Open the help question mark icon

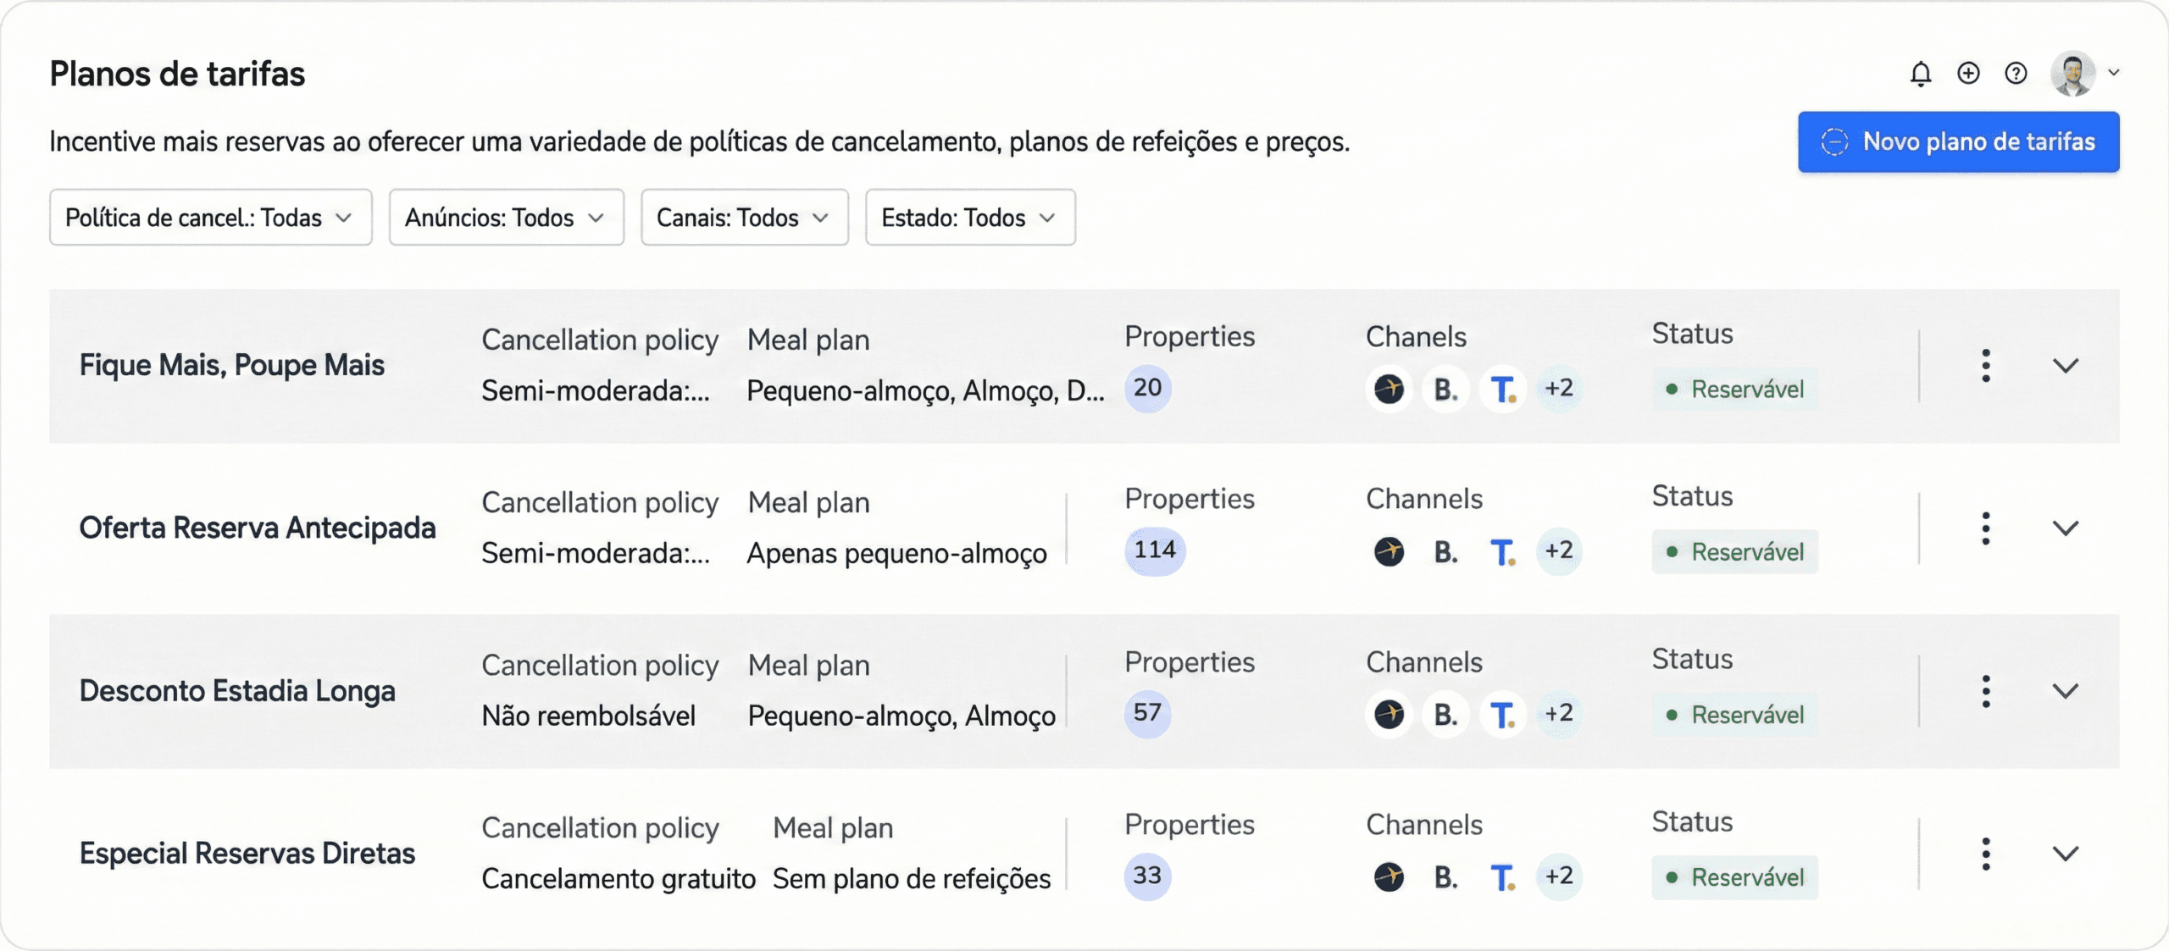coord(2016,74)
